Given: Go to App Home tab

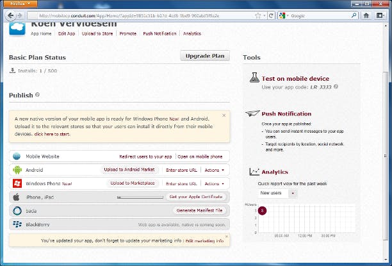Looking at the screenshot, I should pyautogui.click(x=41, y=33).
